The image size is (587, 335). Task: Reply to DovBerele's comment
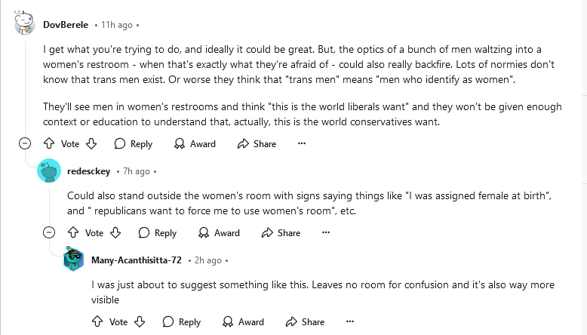tap(133, 143)
